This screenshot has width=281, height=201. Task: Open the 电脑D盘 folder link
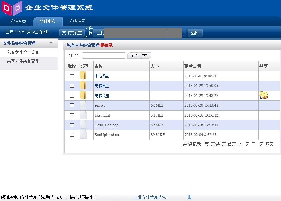point(102,96)
